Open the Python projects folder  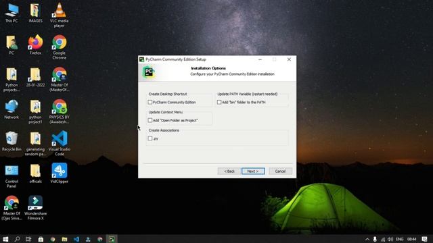(12, 80)
